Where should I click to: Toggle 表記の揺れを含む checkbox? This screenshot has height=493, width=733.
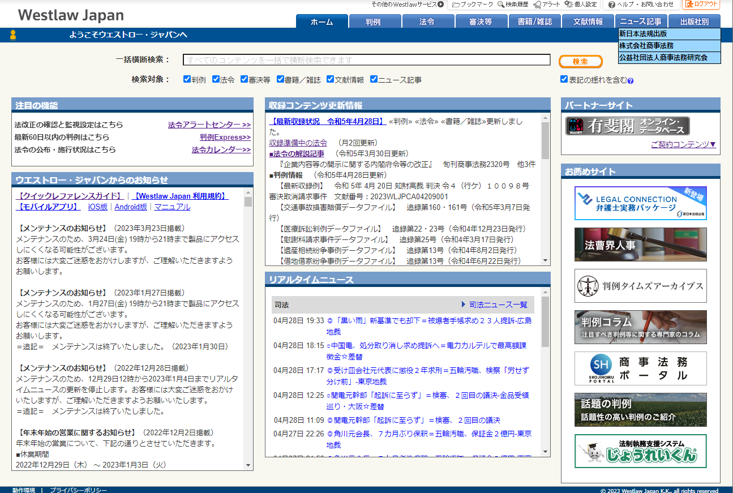tap(564, 79)
